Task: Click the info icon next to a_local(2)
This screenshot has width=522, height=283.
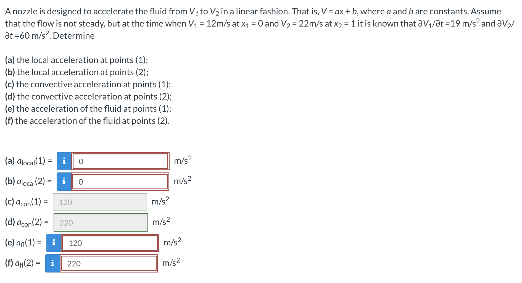Action: (64, 182)
